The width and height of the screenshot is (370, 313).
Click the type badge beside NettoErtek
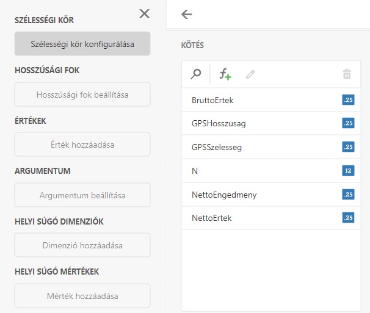click(x=348, y=218)
